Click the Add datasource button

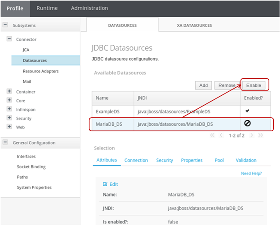point(203,85)
